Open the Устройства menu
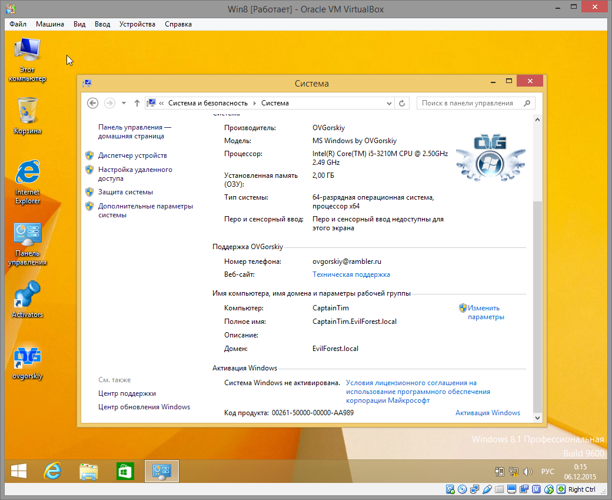This screenshot has width=612, height=500. (137, 24)
